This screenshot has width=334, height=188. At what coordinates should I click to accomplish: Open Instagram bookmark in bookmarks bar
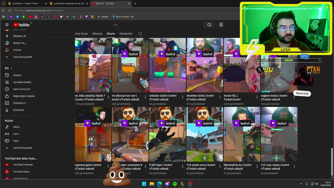[x=36, y=17]
